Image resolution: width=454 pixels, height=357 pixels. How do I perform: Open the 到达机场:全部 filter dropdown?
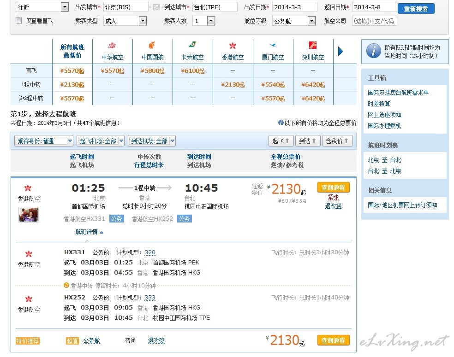[152, 141]
